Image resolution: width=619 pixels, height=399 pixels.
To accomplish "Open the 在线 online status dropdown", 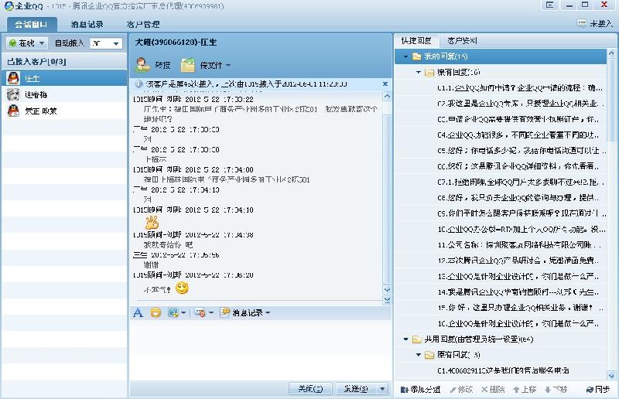I will (42, 43).
